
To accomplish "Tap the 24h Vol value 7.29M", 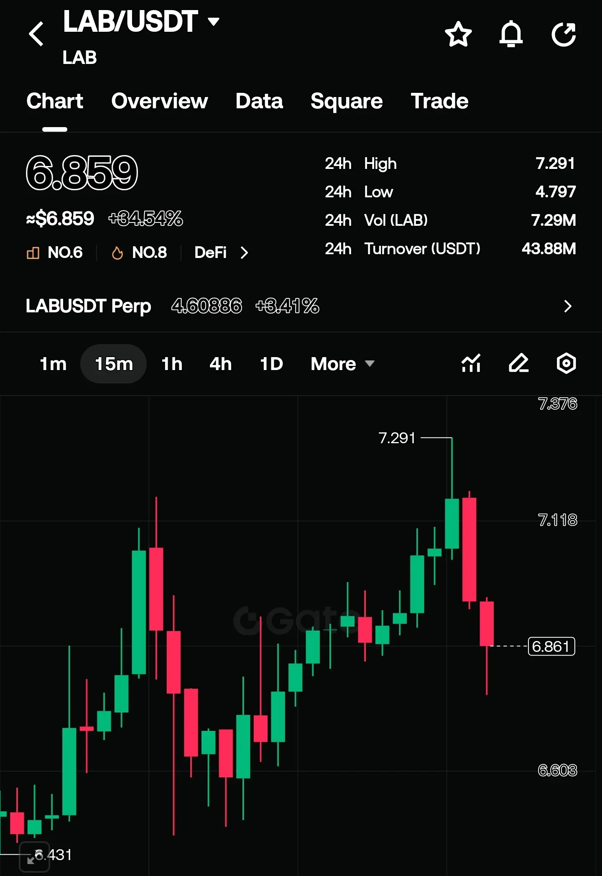I will (554, 220).
